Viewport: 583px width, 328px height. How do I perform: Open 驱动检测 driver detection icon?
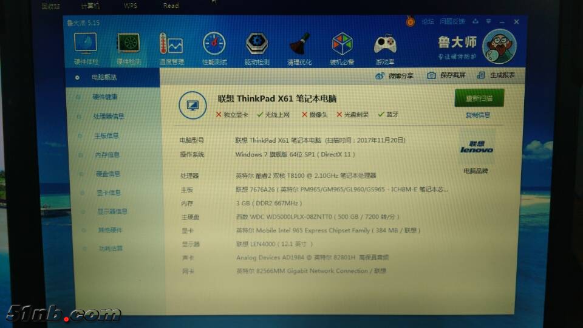(257, 49)
